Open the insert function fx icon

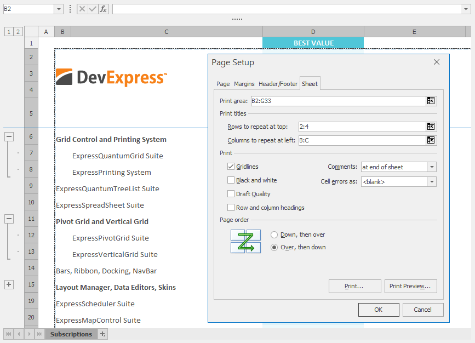point(104,9)
